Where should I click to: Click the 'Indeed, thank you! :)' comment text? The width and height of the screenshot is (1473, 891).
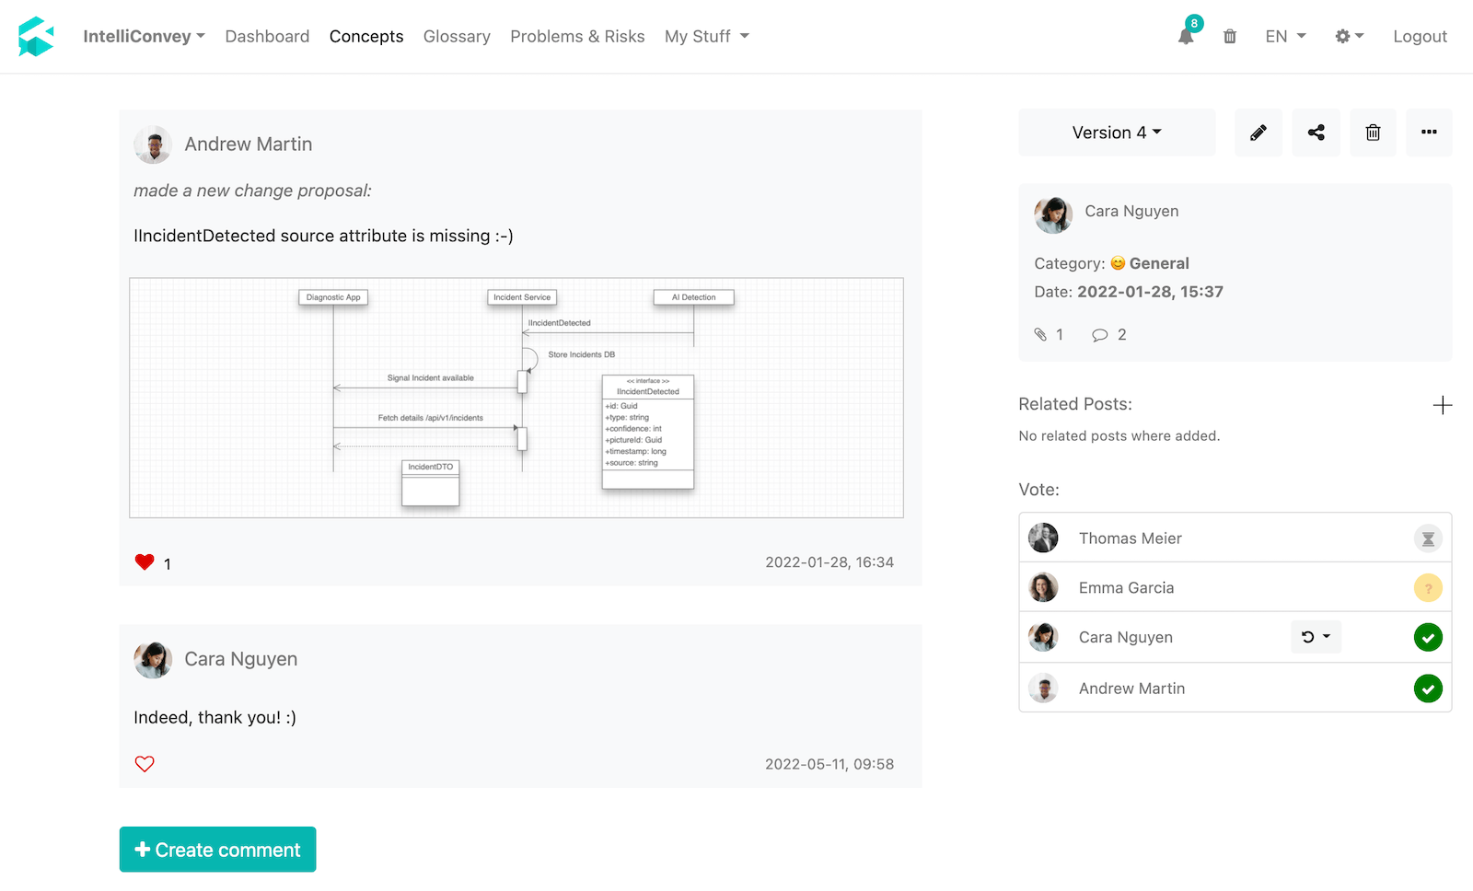pyautogui.click(x=215, y=717)
